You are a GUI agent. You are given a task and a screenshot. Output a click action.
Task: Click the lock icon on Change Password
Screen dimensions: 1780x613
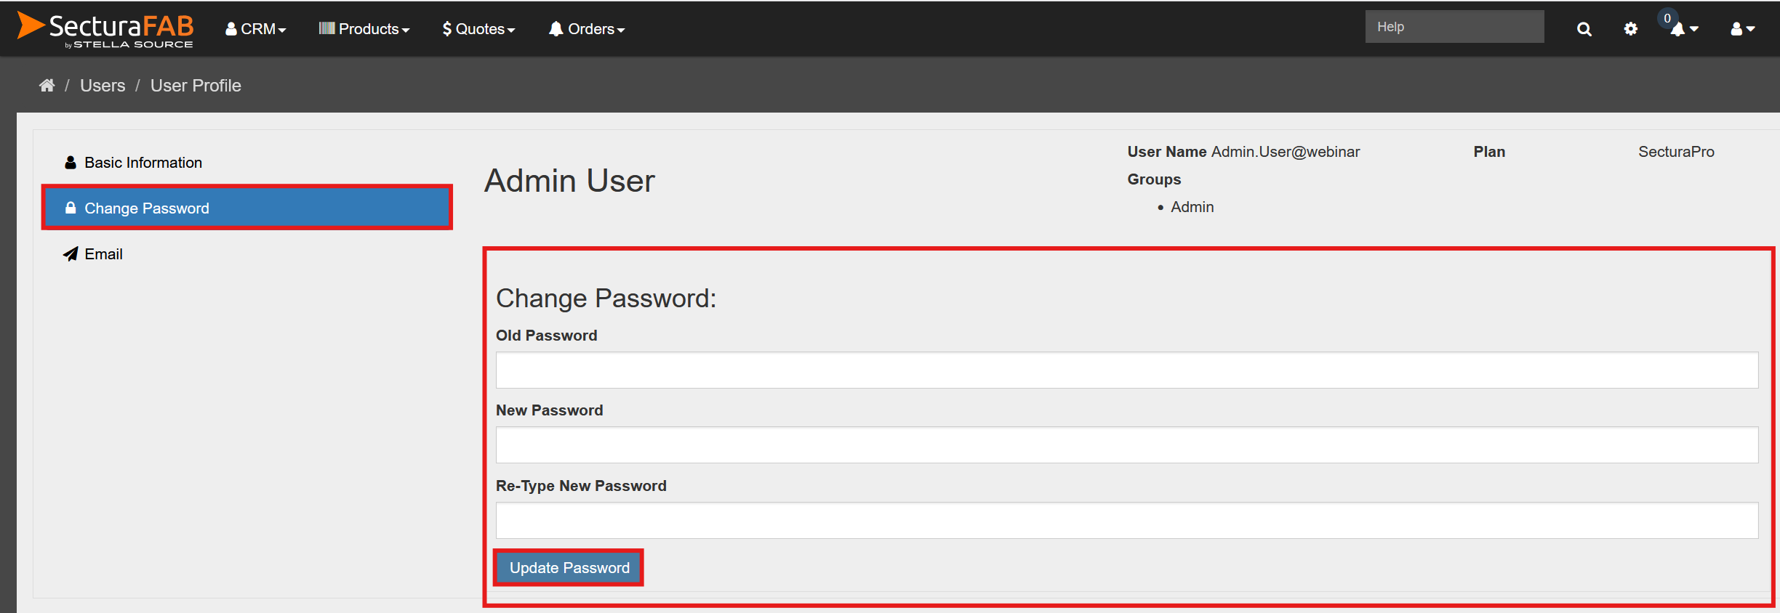tap(71, 208)
